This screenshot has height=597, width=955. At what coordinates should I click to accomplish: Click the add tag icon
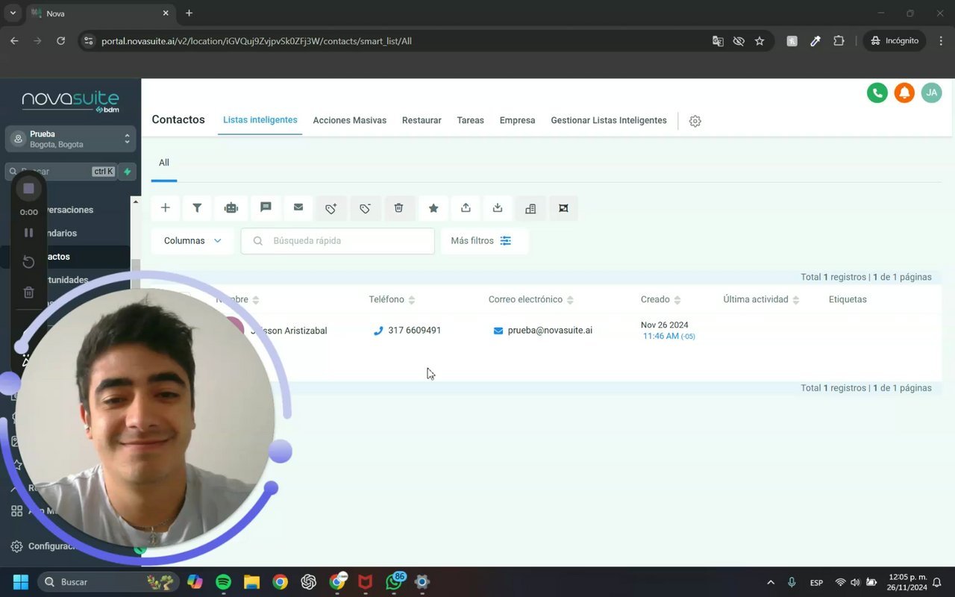pyautogui.click(x=331, y=208)
